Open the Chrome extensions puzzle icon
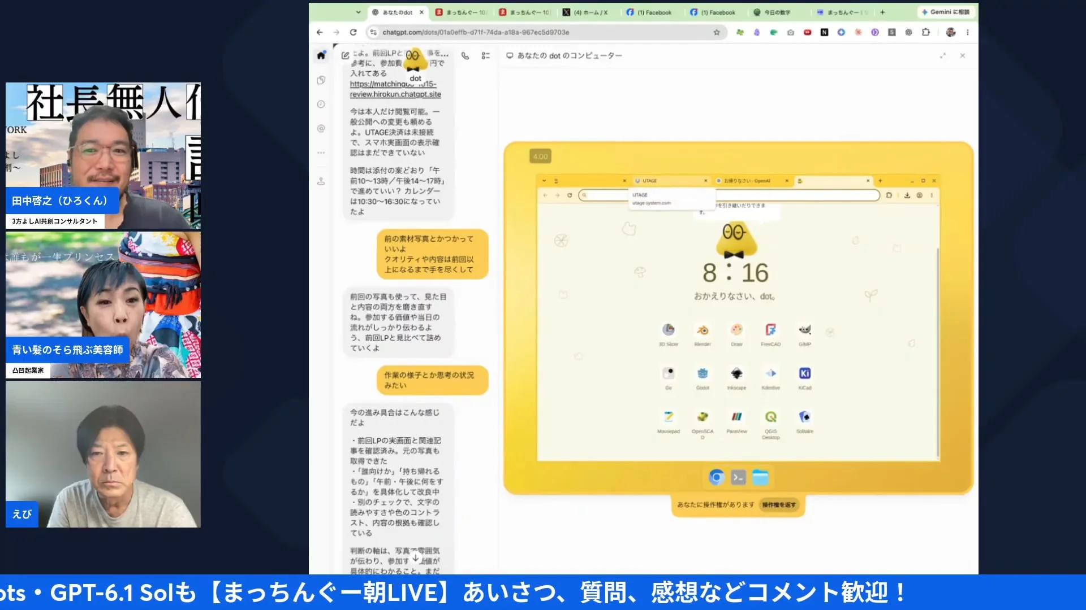Viewport: 1086px width, 610px height. tap(925, 32)
